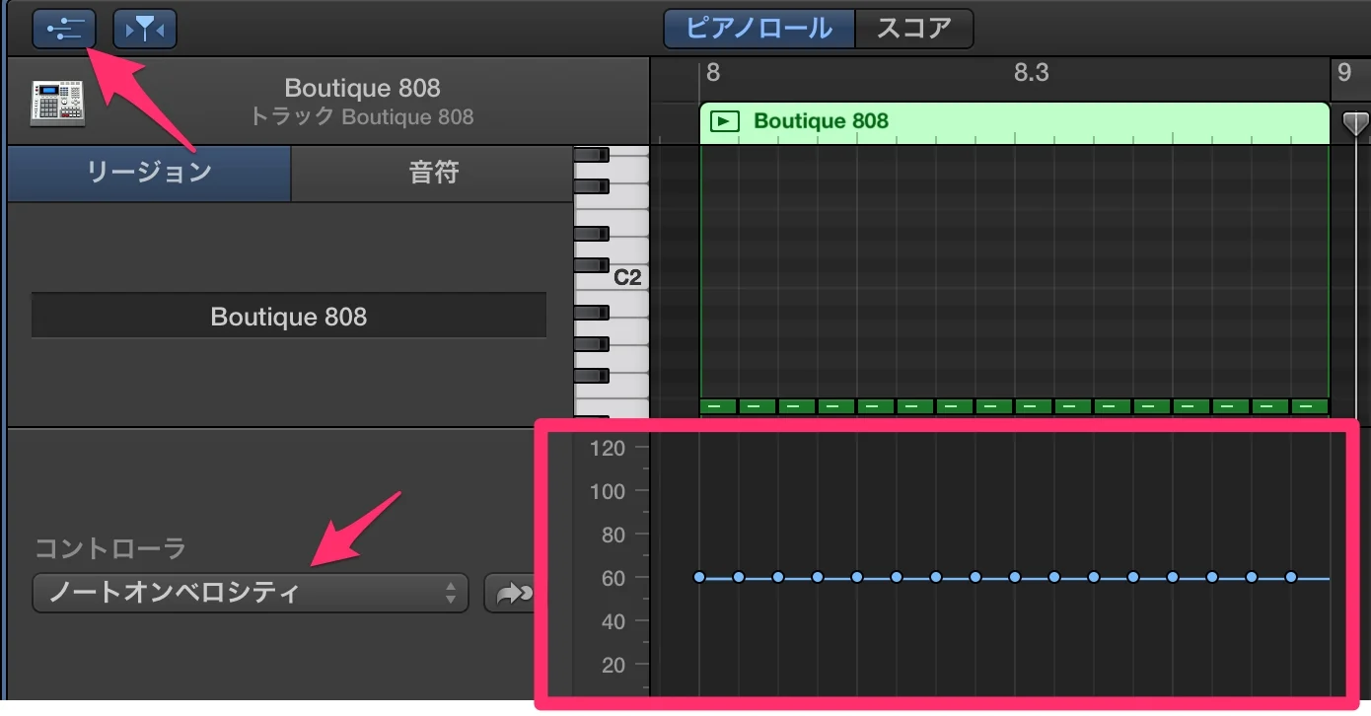This screenshot has width=1371, height=716.
Task: Switch to the ピアノロール tab
Action: [x=758, y=29]
